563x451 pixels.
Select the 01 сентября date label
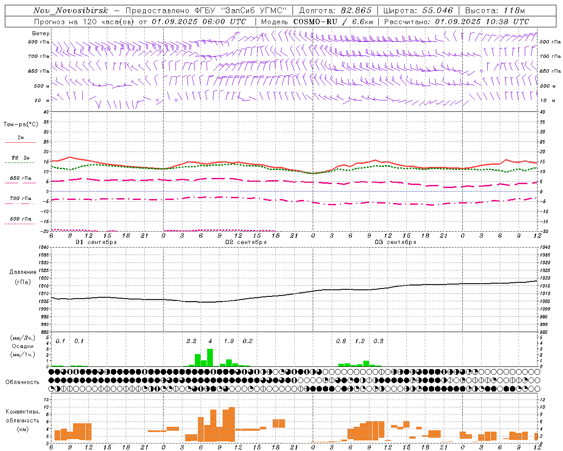(x=96, y=242)
